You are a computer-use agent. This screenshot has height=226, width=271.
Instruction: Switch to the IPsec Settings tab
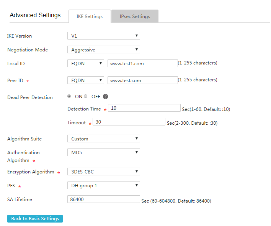point(135,16)
